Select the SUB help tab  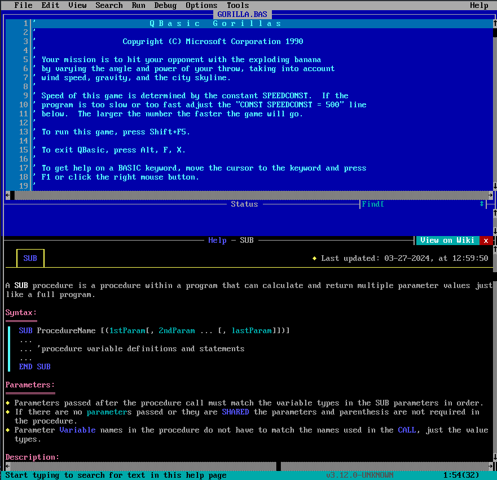(x=30, y=258)
